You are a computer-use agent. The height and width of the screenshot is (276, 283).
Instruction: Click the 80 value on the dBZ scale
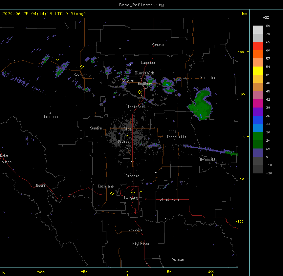(x=268, y=26)
